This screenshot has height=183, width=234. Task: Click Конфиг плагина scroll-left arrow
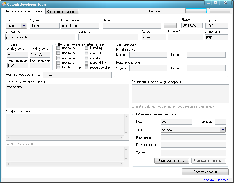[x=8, y=137]
